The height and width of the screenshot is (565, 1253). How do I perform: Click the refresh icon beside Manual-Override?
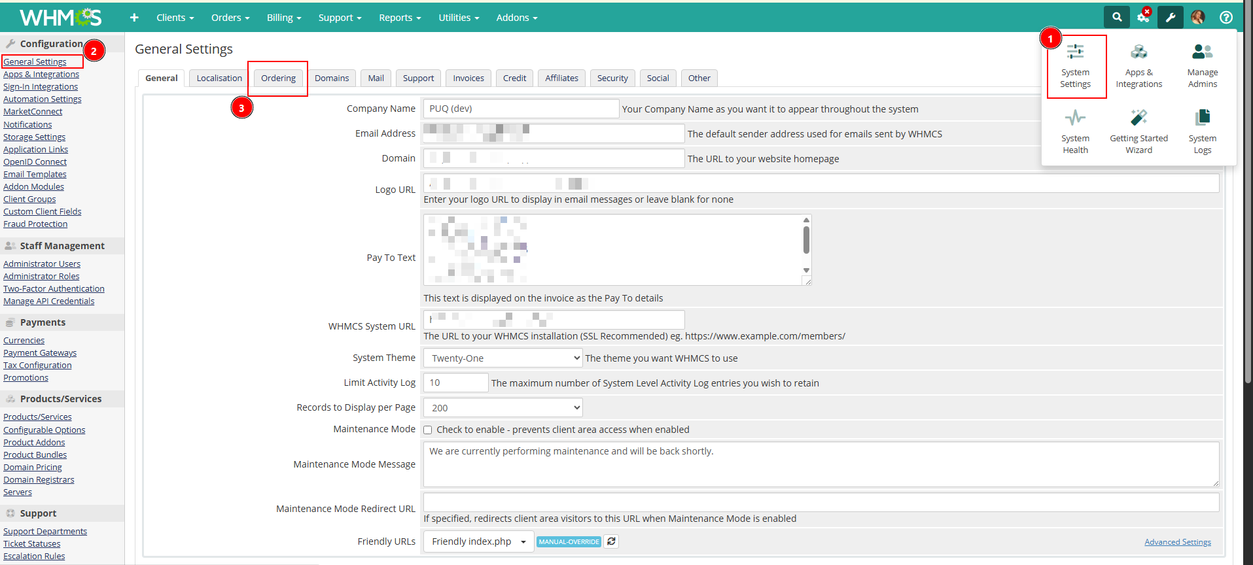click(x=611, y=541)
